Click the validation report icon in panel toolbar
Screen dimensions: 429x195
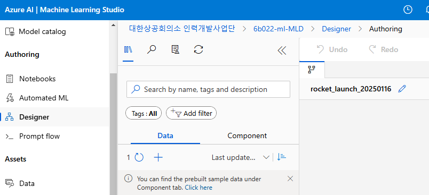click(x=175, y=49)
